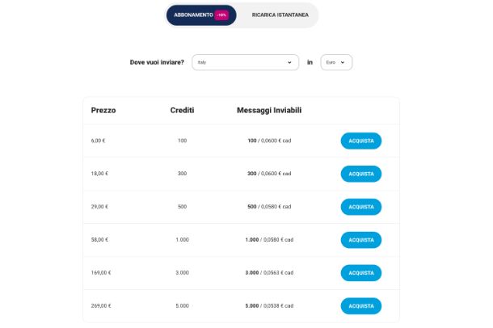The height and width of the screenshot is (328, 493).
Task: Click the Messaggi Inviabili column header
Action: tap(270, 110)
